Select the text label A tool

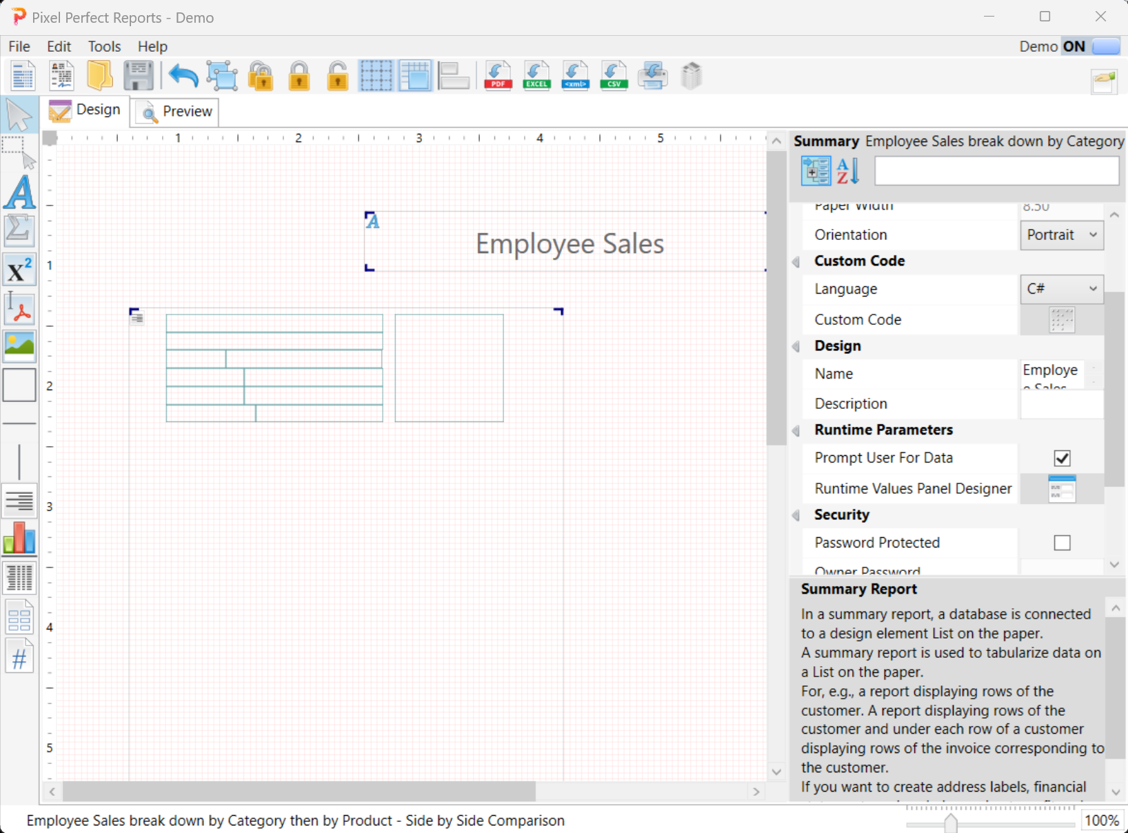[19, 191]
